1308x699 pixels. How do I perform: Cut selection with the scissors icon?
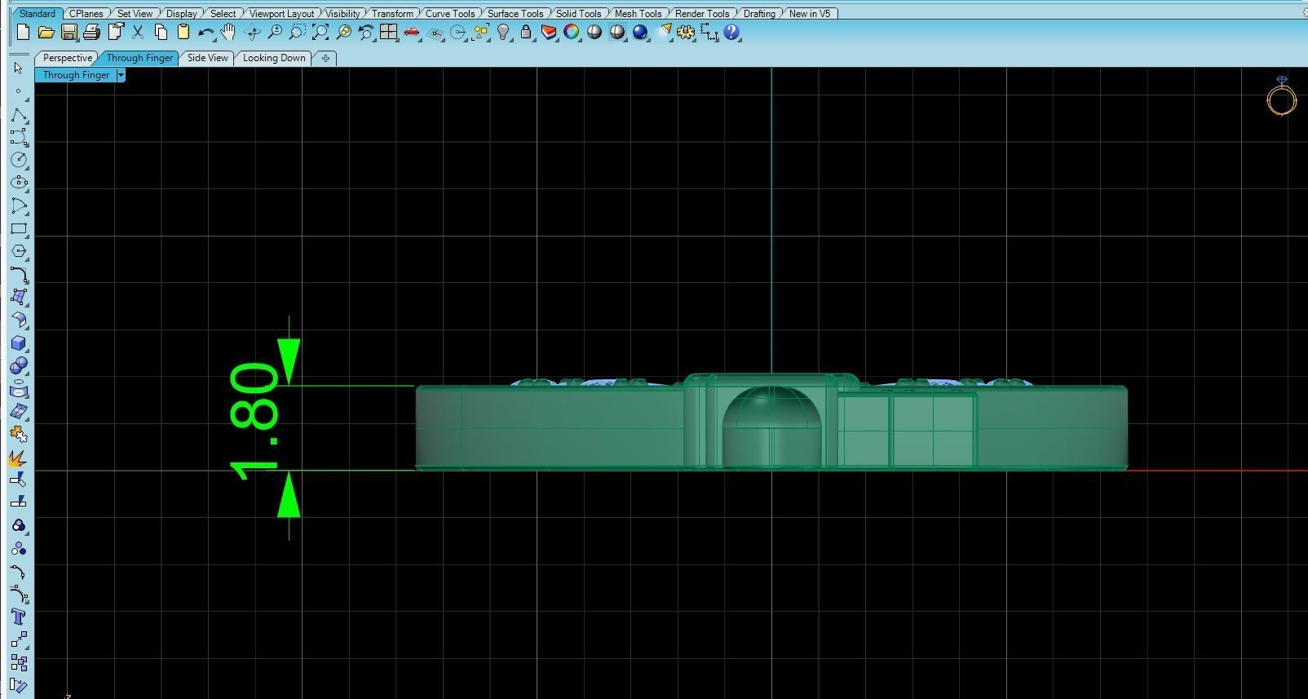(x=138, y=33)
